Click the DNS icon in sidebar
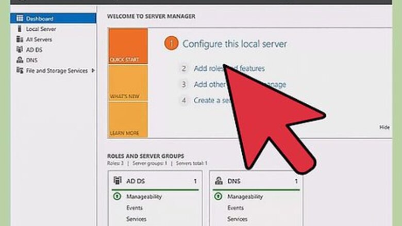 20,60
